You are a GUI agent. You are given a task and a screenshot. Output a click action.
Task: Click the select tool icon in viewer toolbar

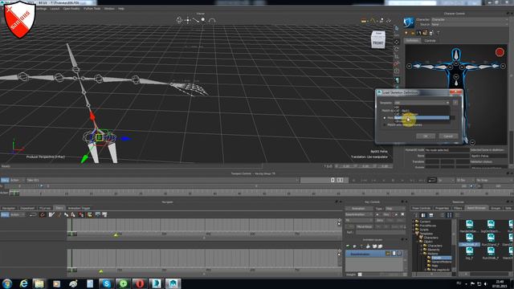(x=179, y=20)
